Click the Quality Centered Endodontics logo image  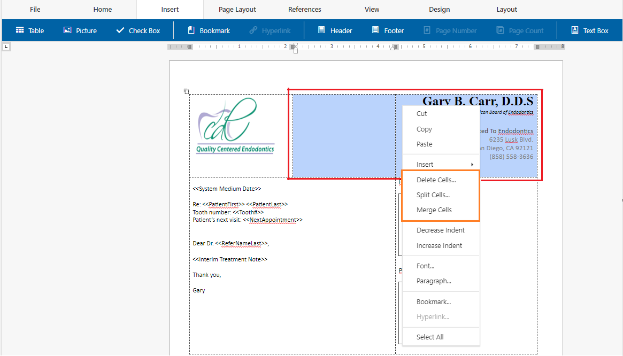[x=235, y=126]
